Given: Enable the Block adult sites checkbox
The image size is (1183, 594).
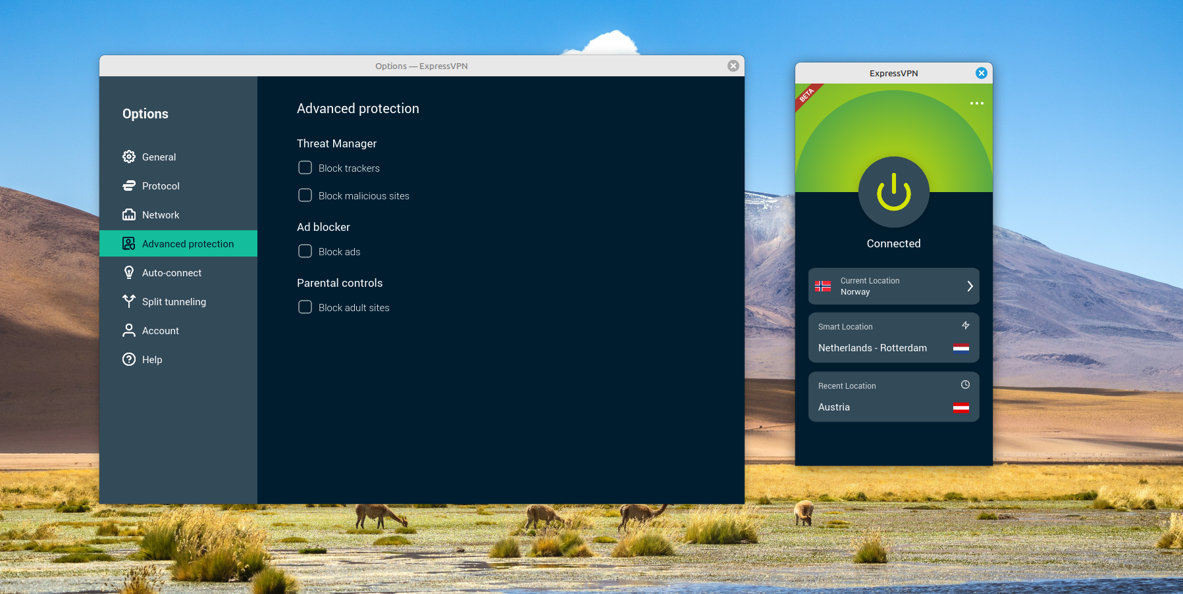Looking at the screenshot, I should pyautogui.click(x=305, y=307).
